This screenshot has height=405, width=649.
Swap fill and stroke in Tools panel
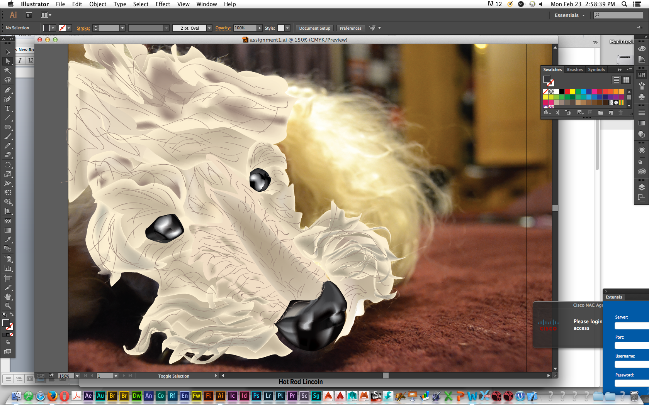point(12,315)
